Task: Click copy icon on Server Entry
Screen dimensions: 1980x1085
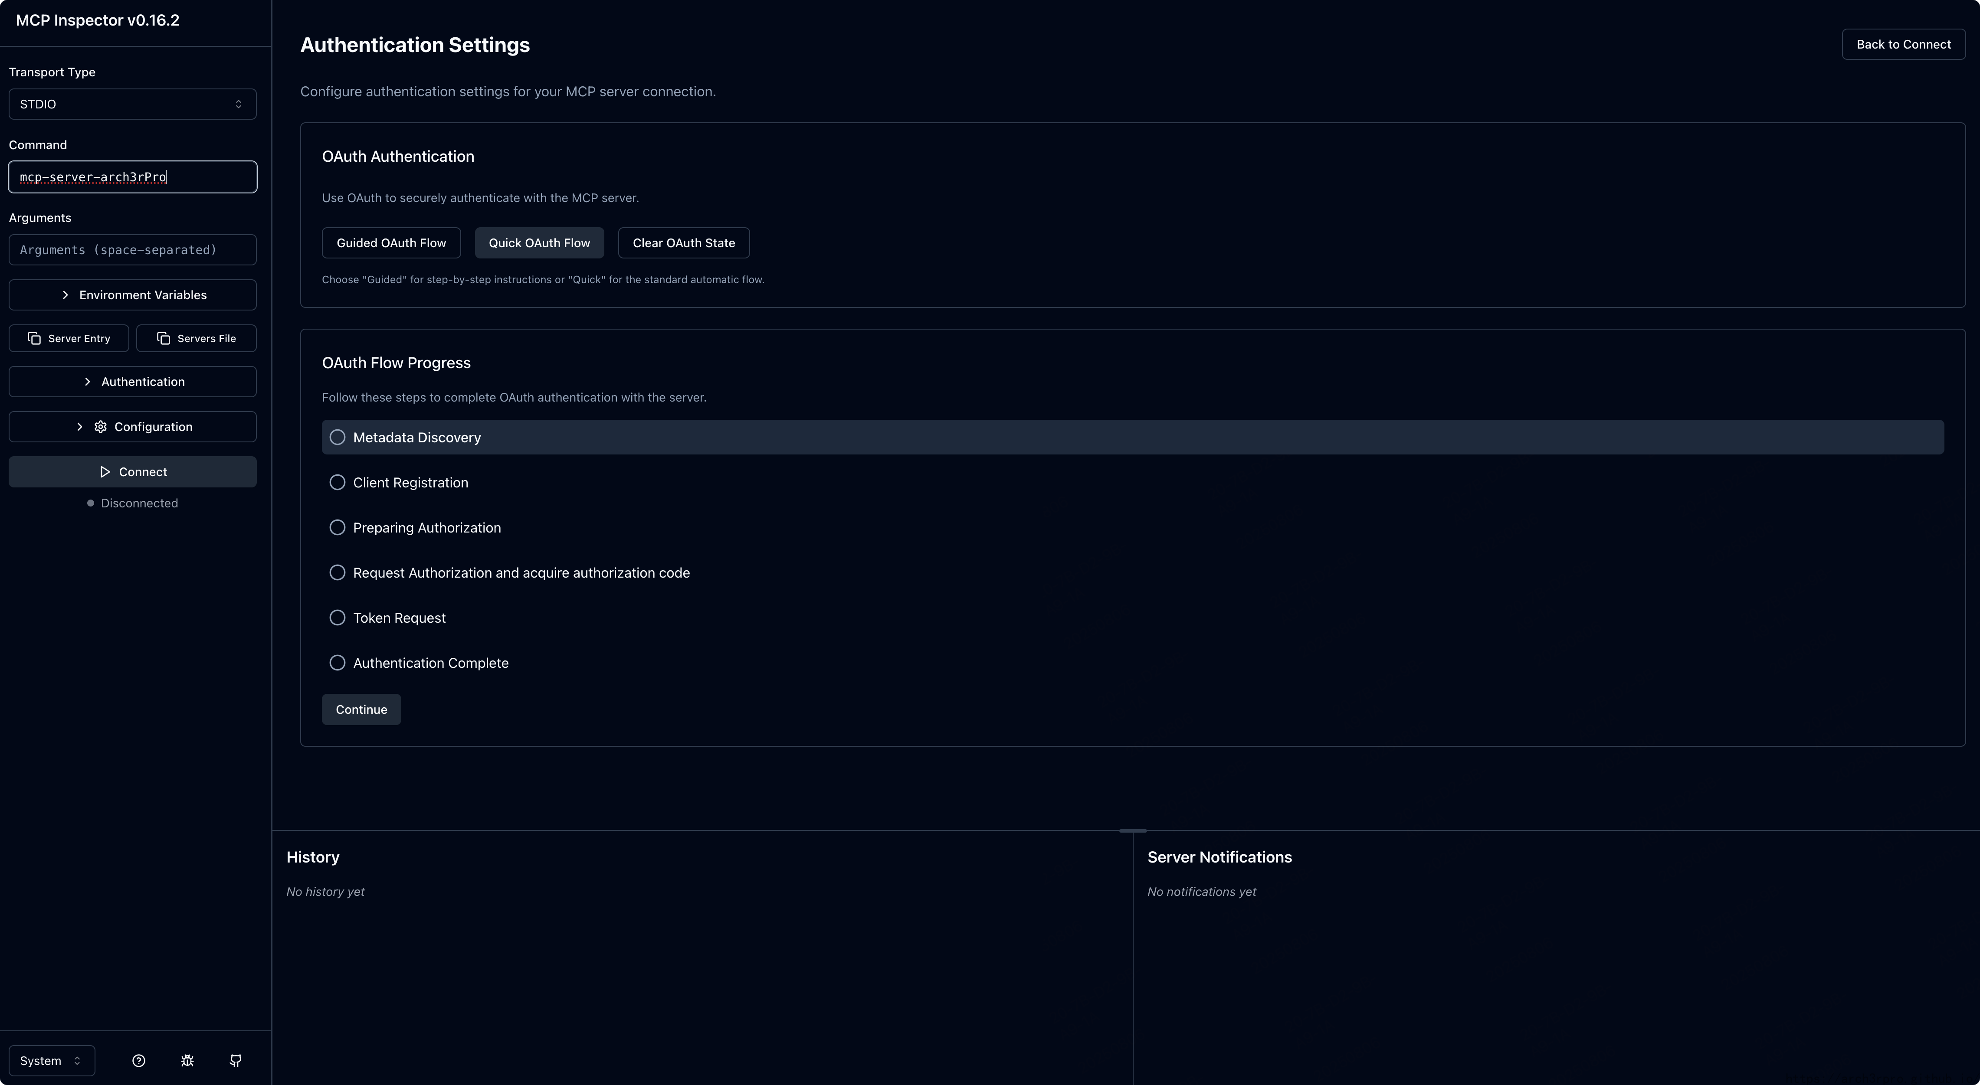Action: [x=35, y=338]
